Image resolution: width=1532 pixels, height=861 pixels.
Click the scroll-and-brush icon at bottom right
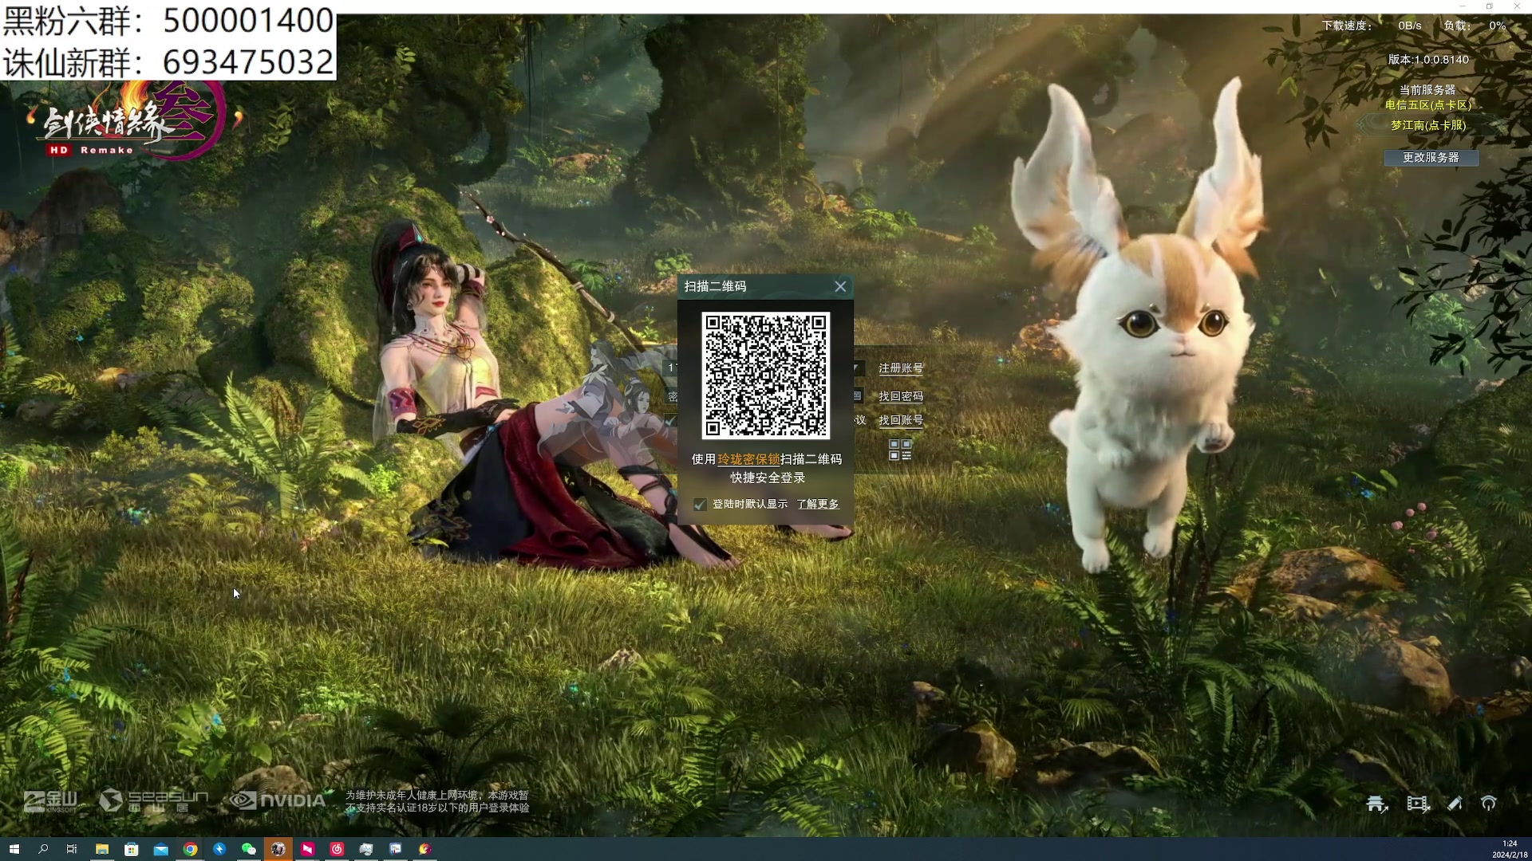pos(1455,804)
